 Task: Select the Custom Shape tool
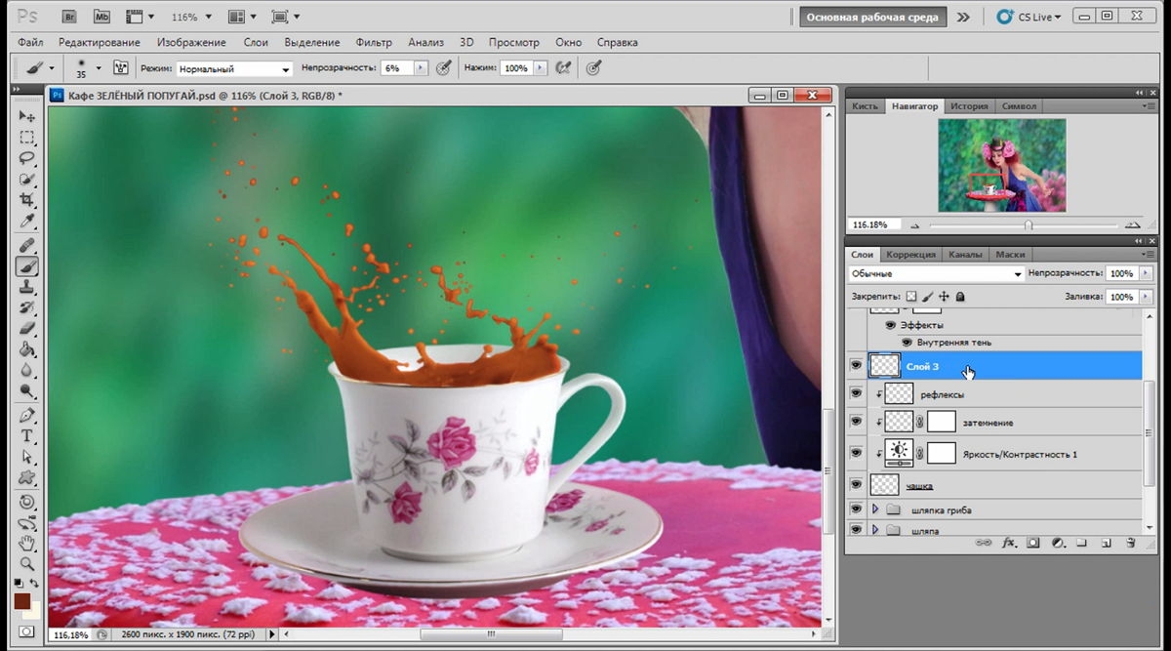tap(27, 477)
